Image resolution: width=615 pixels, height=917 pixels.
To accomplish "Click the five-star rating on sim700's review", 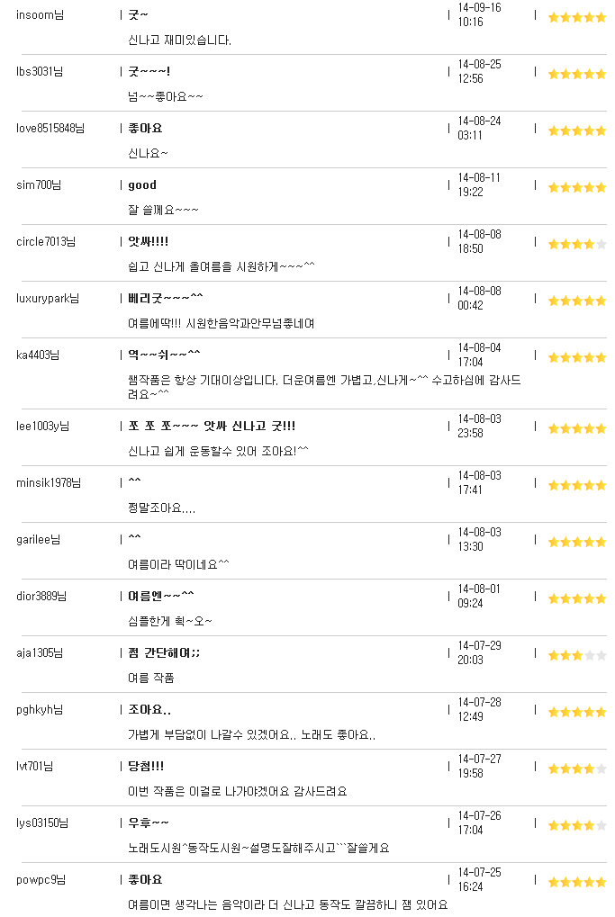I will pos(577,188).
